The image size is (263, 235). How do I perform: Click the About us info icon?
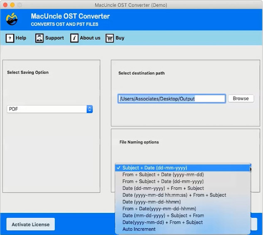[74, 38]
